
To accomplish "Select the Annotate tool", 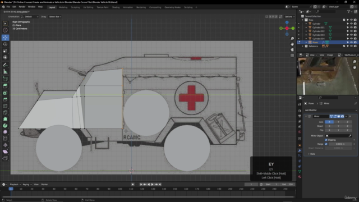I will (5, 65).
